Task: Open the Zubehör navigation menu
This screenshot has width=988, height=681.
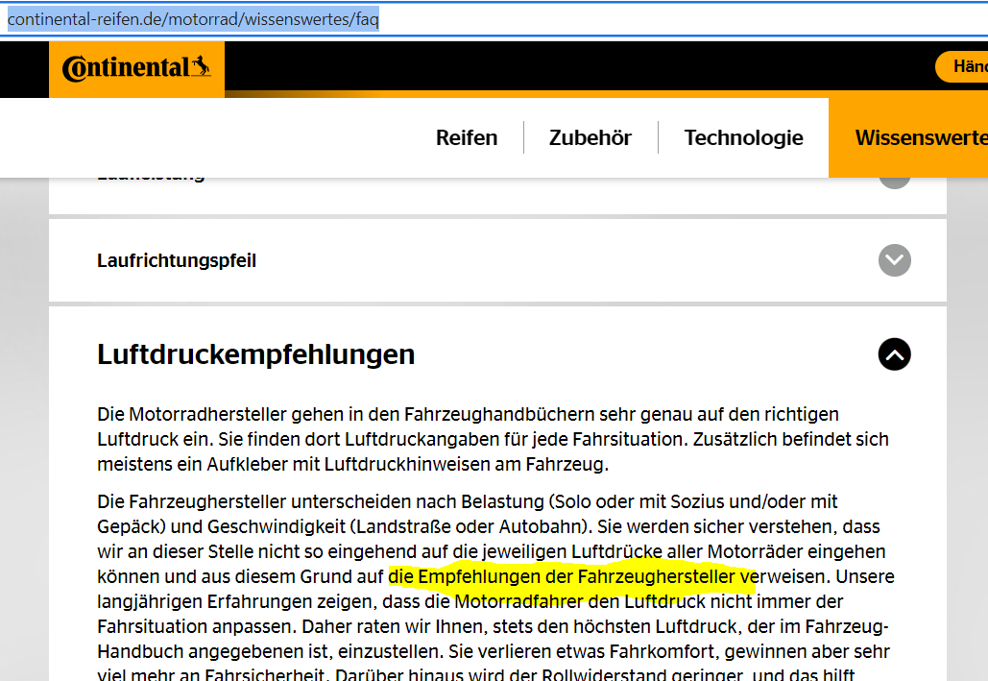Action: 590,137
